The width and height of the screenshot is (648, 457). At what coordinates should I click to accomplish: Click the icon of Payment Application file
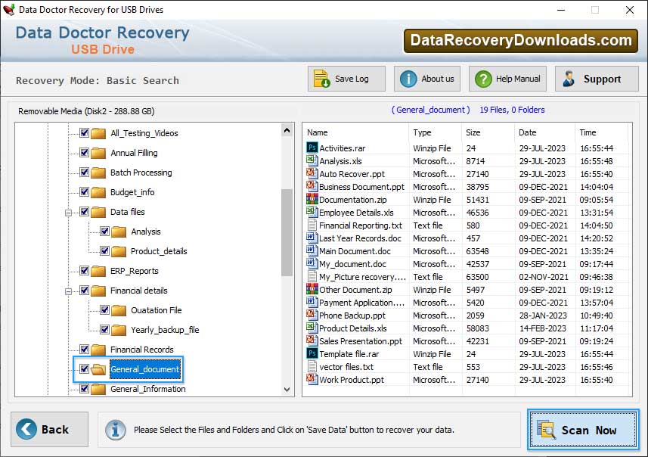(x=312, y=302)
